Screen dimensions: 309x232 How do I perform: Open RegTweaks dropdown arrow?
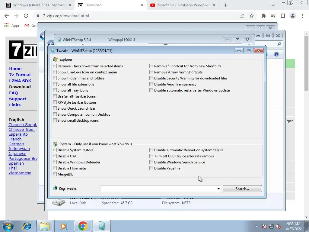click(218, 189)
